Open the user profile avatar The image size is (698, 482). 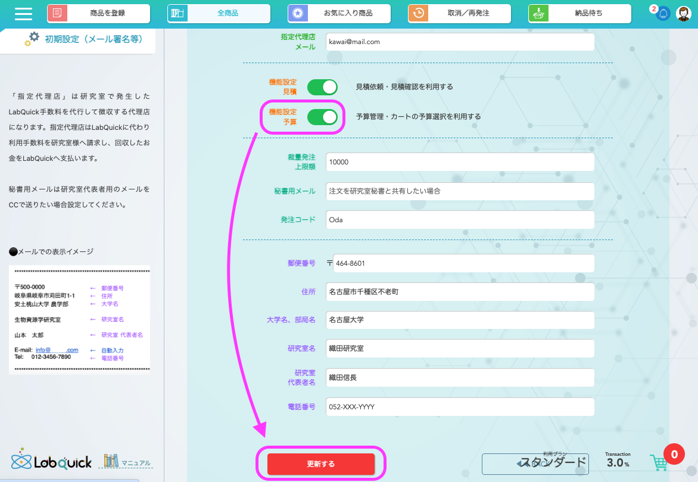coord(684,14)
